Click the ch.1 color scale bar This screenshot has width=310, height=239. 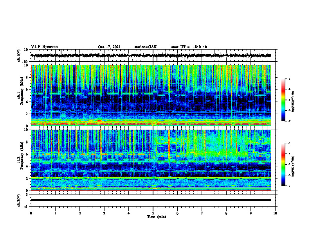point(283,100)
